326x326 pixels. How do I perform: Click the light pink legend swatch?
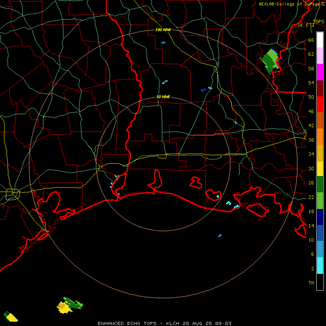[320, 55]
